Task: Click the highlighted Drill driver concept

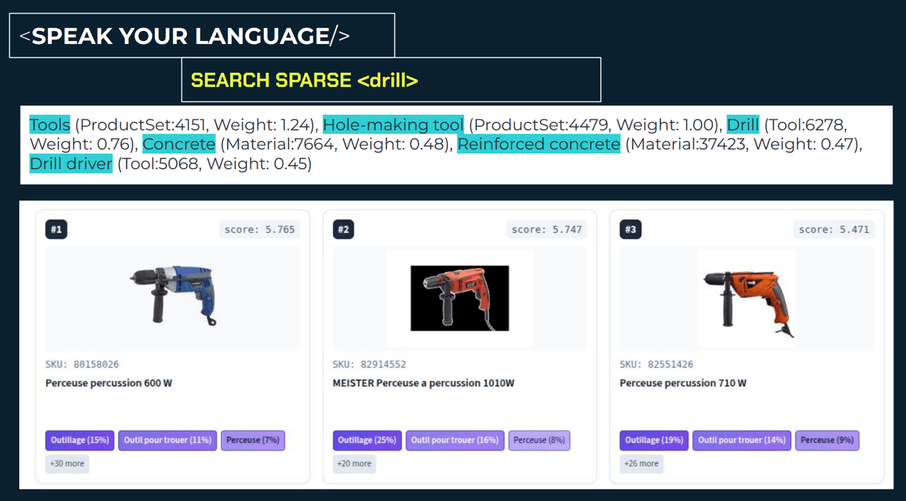Action: pyautogui.click(x=71, y=165)
